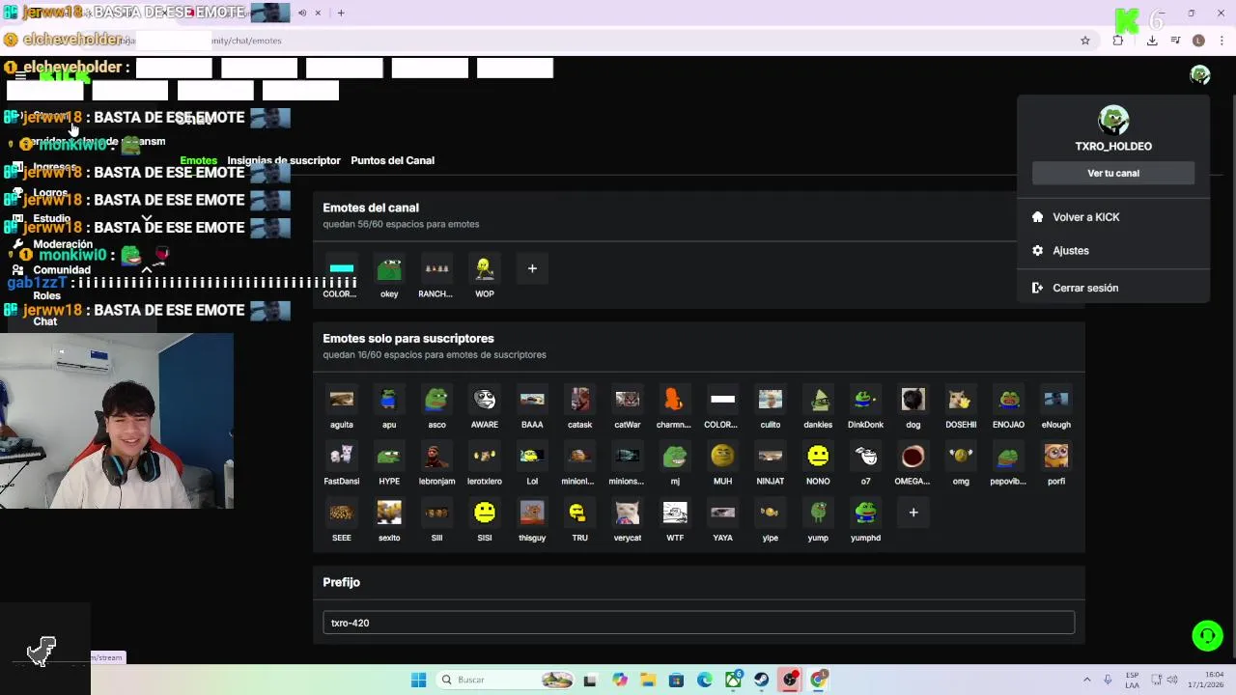1236x695 pixels.
Task: Open File Explorer from the taskbar
Action: point(648,680)
